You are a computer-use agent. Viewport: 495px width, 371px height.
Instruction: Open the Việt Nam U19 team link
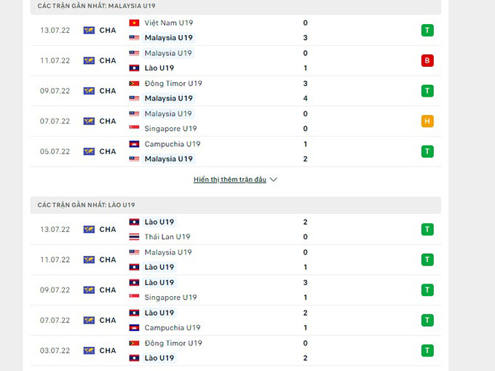(169, 23)
